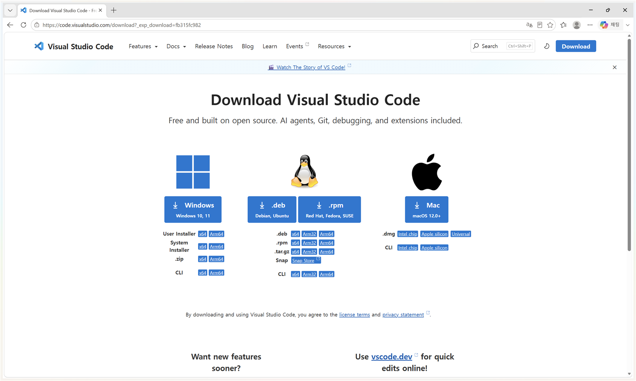Open the Snap Store link
Image resolution: width=636 pixels, height=381 pixels.
(x=306, y=260)
